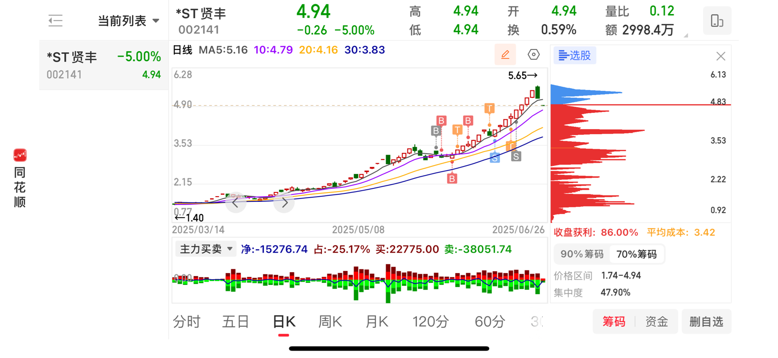Switch to 周K tab
Screen dimensions: 778x358
(330, 322)
